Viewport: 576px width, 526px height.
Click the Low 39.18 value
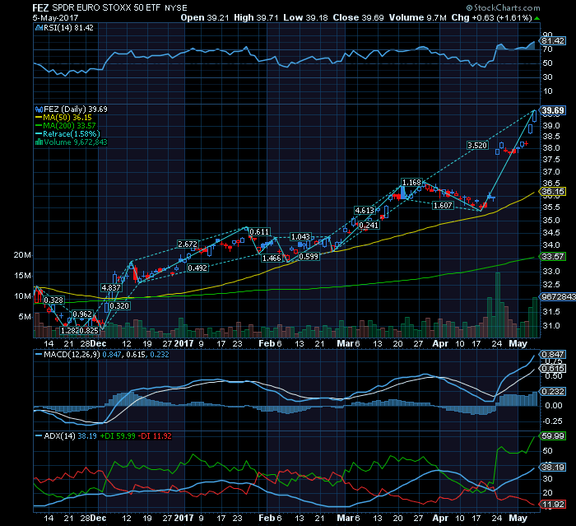click(305, 17)
